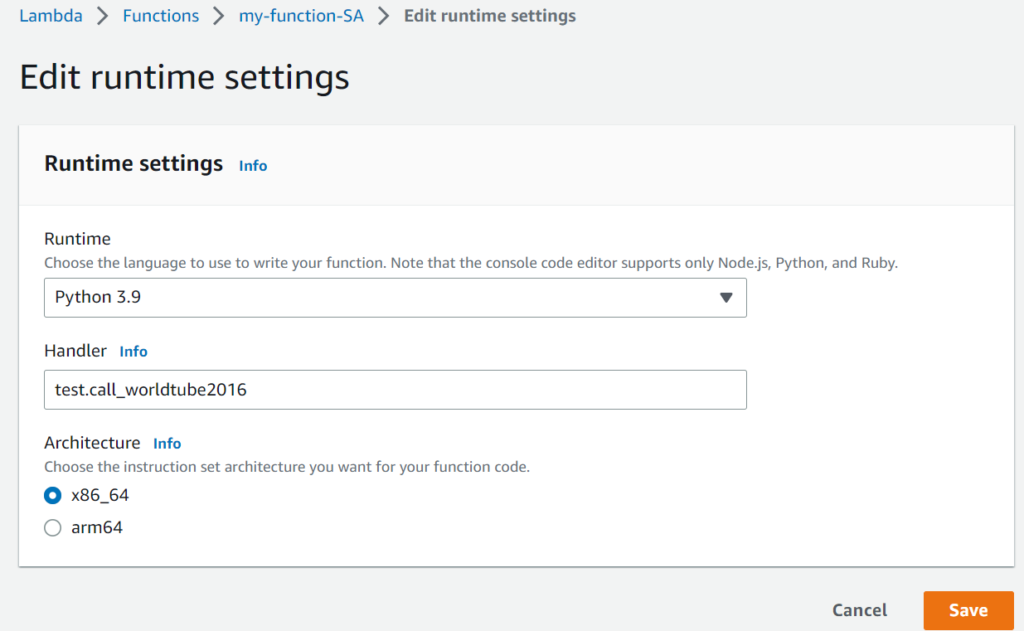
Task: Open the Runtime dropdown arrow icon
Action: point(726,297)
